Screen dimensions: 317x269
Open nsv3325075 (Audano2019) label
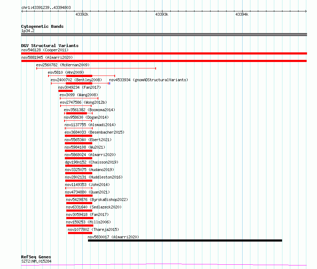pos(89,170)
